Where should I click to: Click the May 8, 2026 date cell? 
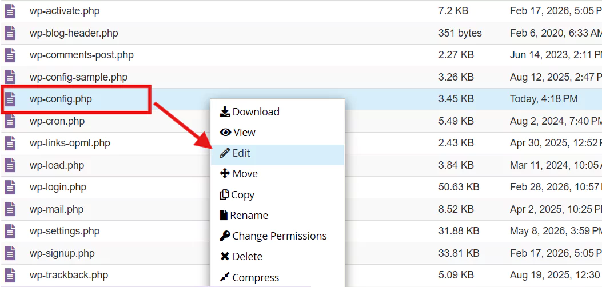(556, 232)
